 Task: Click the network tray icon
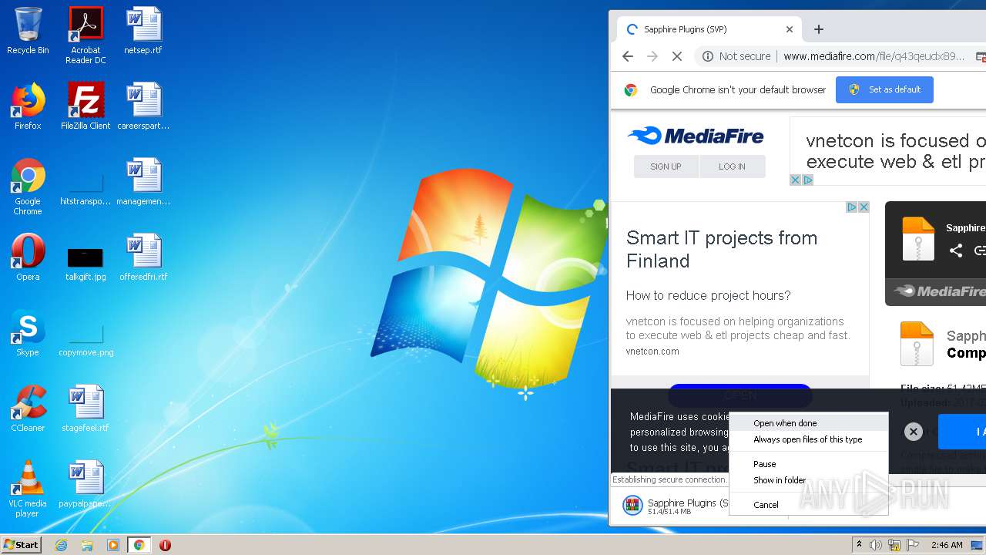pos(894,545)
